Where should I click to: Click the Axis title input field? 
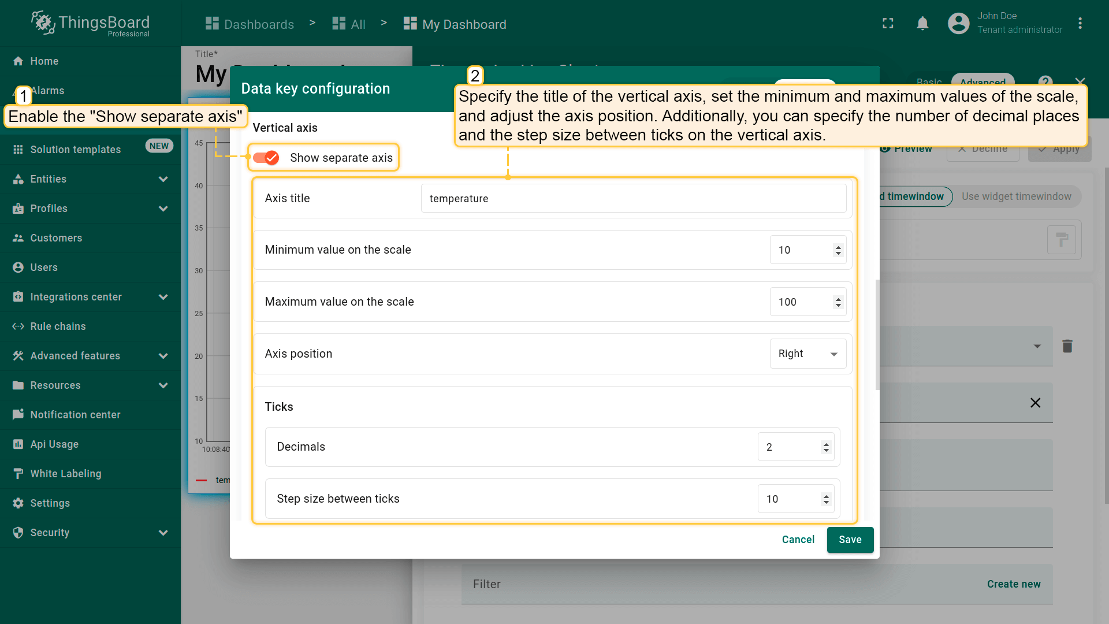click(x=633, y=199)
